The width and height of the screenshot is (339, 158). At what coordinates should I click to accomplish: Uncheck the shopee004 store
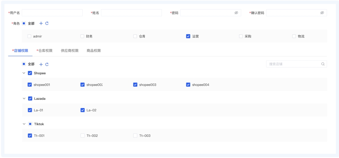188,85
